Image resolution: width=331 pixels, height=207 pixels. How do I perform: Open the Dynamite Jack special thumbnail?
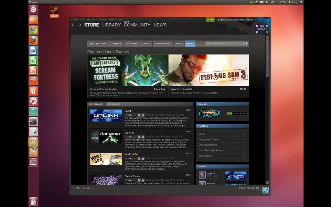(209, 113)
